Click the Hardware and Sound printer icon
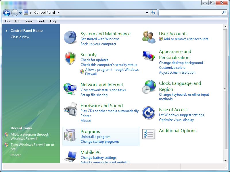The width and height of the screenshot is (230, 172). point(70,110)
